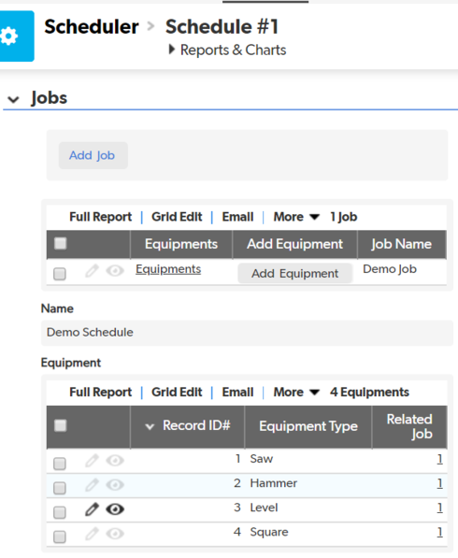Click the blue settings gear icon
This screenshot has height=558, width=458.
click(x=9, y=36)
